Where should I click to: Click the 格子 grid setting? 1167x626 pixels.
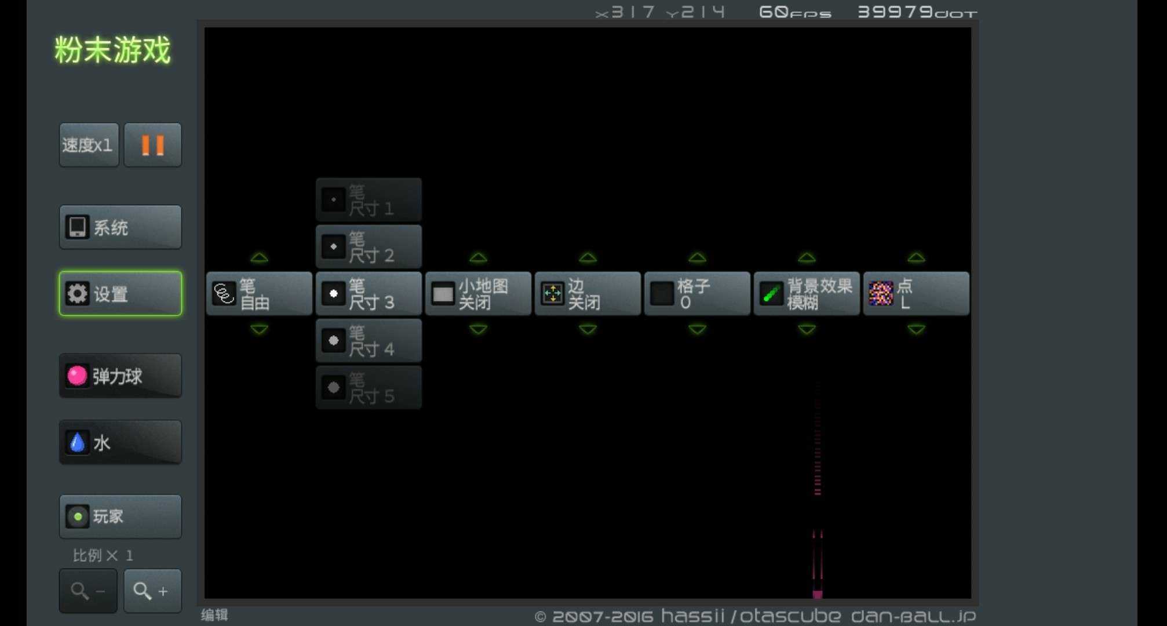pos(697,294)
